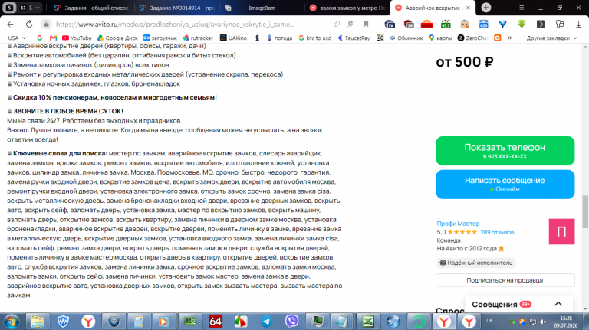Open погода bookmark
The width and height of the screenshot is (589, 330).
pyautogui.click(x=279, y=38)
